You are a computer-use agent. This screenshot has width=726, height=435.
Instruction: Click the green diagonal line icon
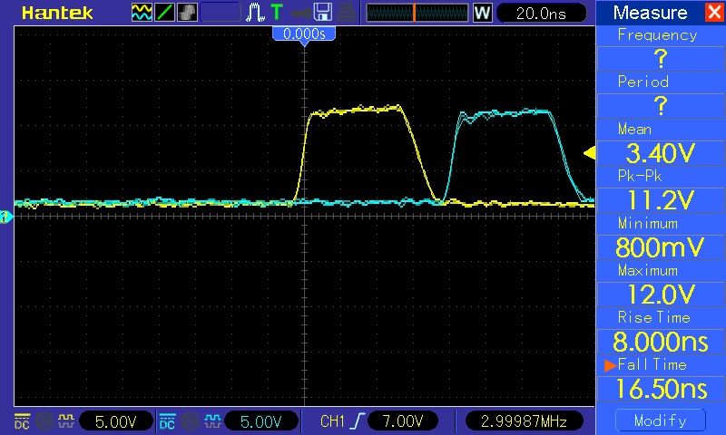[164, 13]
